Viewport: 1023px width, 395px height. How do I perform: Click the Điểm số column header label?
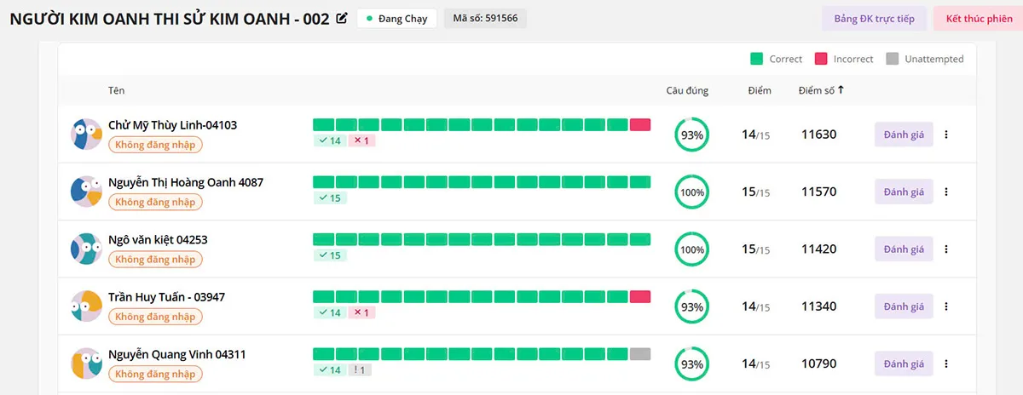pos(817,90)
